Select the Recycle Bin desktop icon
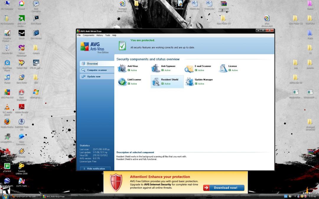Viewport: 319px width, 199px height. point(7,49)
